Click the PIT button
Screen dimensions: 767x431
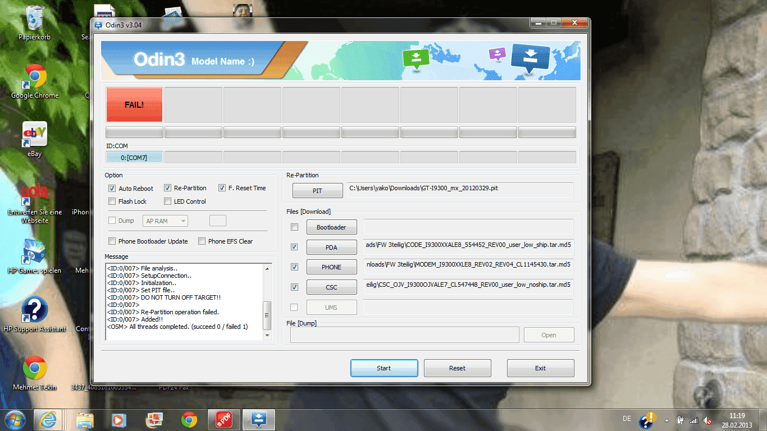pyautogui.click(x=317, y=191)
